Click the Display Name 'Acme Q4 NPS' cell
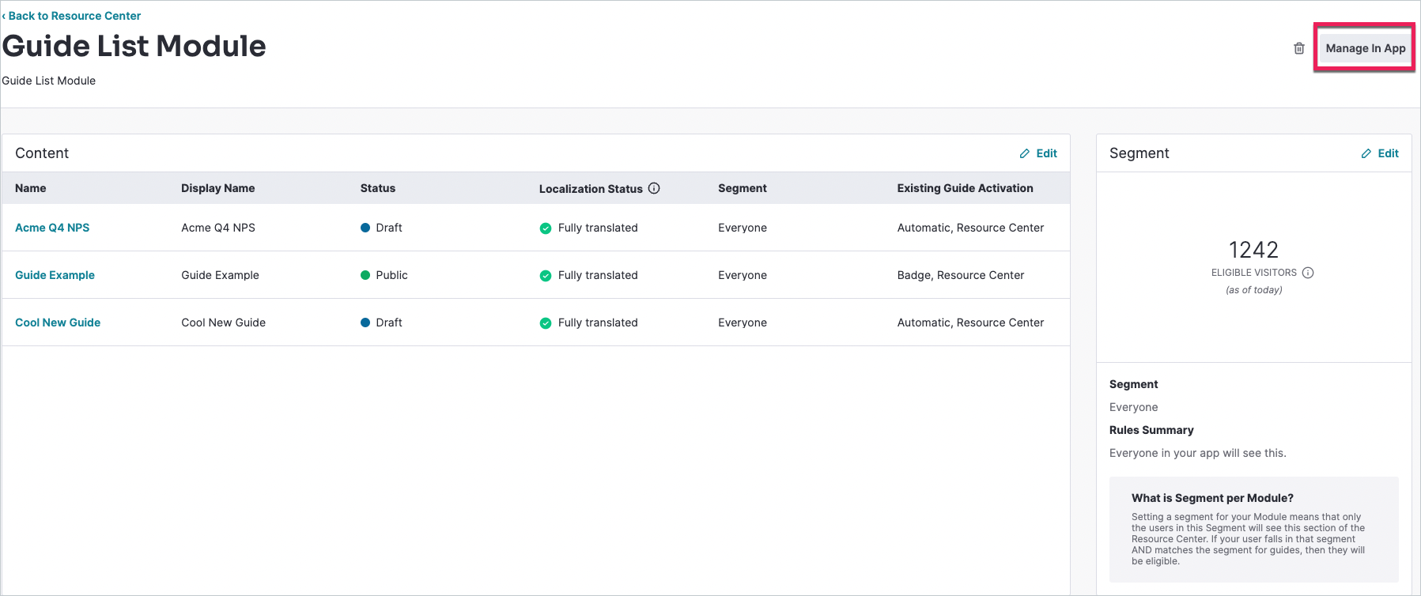 click(x=218, y=228)
